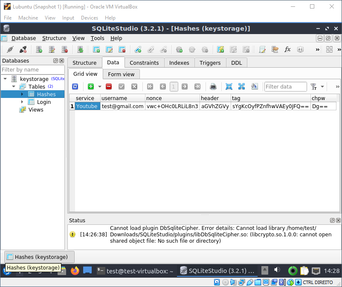This screenshot has height=287, width=342.
Task: Switch to the terminal test@test-virtualbox taskbar entry
Action: click(x=135, y=271)
